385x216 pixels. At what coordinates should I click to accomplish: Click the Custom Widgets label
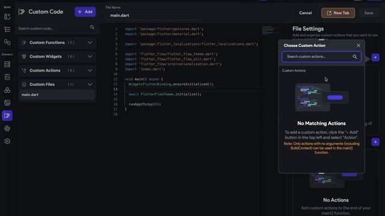pos(46,56)
